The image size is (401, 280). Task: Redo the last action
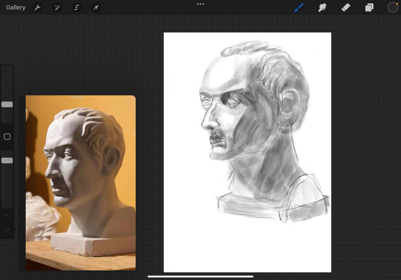click(7, 230)
